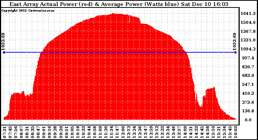The height and width of the screenshot is (140, 258).
Task: Click the right endpoint of the blue average line
Action: [x=236, y=52]
